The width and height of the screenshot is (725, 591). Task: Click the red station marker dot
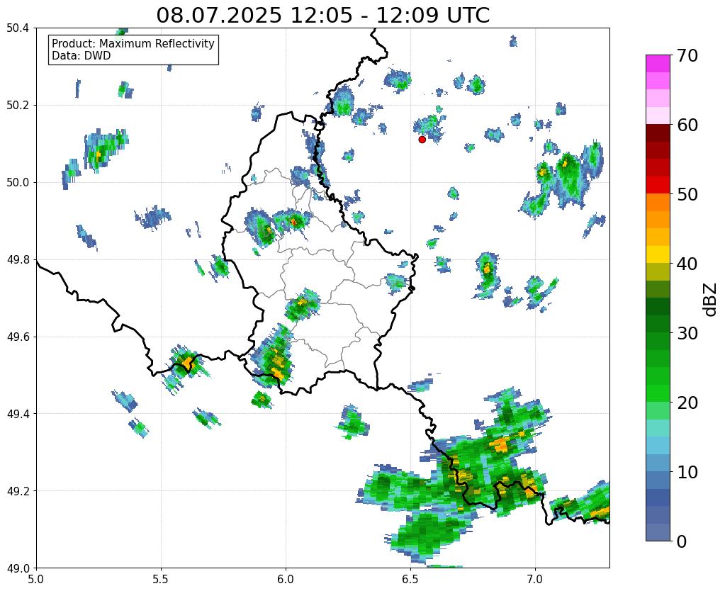click(422, 139)
